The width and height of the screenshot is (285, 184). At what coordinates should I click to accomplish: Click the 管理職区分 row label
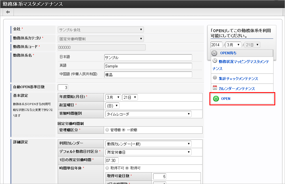tap(69, 130)
